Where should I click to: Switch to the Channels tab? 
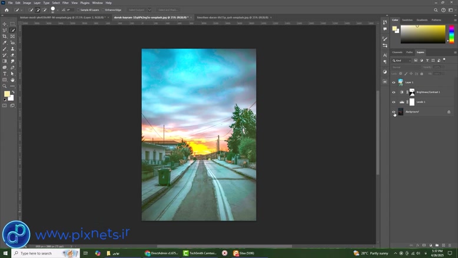pos(397,52)
